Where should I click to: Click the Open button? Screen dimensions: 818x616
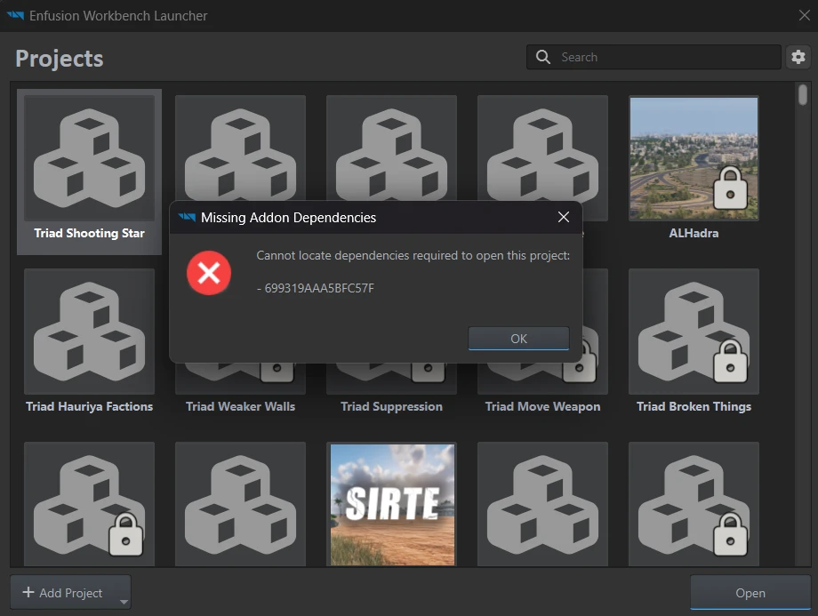(750, 593)
